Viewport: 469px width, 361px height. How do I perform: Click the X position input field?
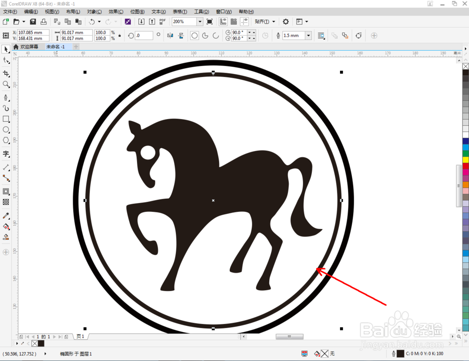[33, 32]
